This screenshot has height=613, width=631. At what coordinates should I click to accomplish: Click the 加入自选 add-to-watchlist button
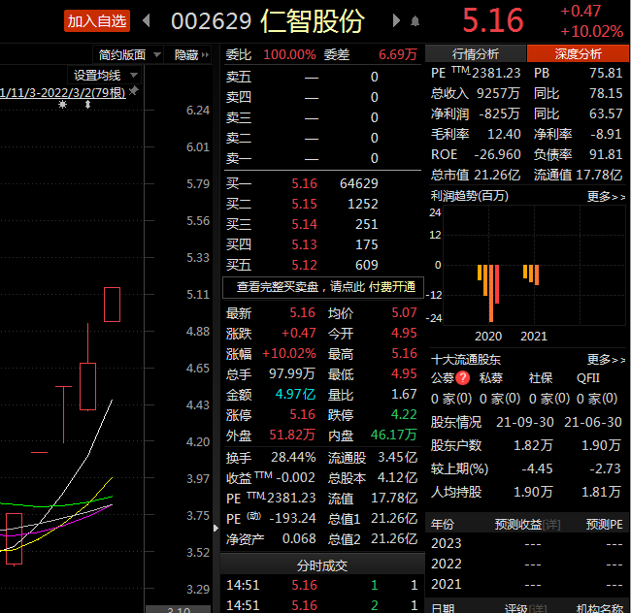tap(97, 20)
